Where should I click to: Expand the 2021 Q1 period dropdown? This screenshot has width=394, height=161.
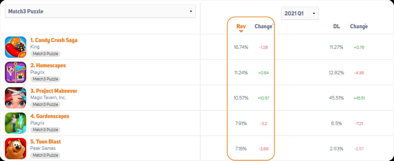(x=300, y=13)
